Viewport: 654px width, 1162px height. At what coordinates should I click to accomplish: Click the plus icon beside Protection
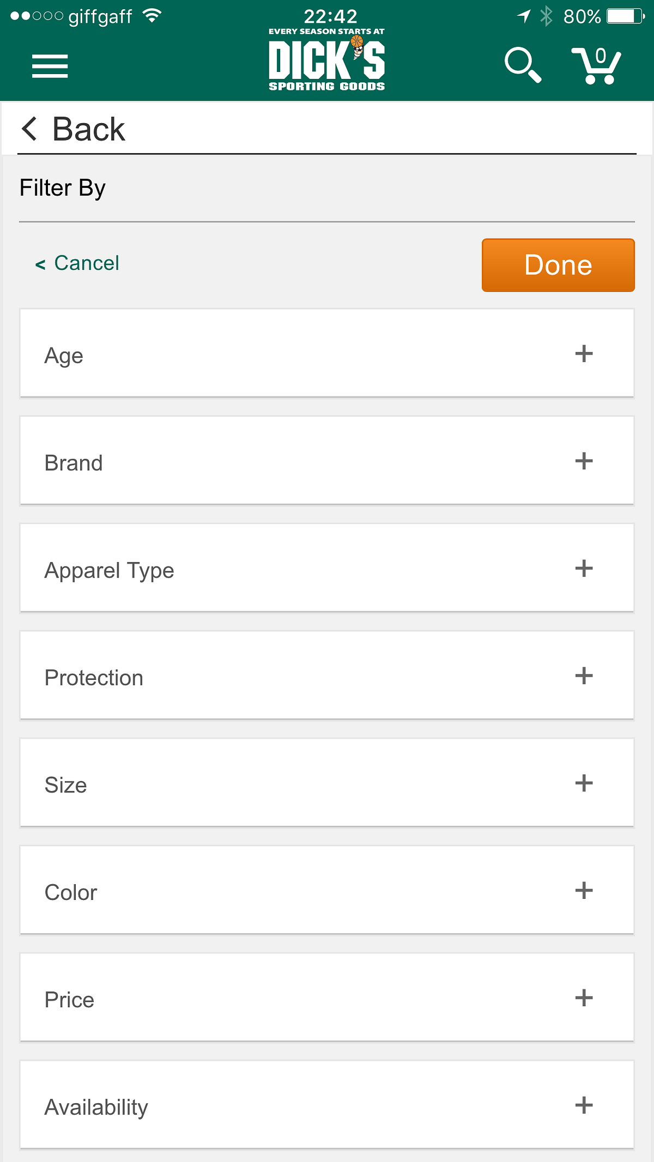pyautogui.click(x=584, y=676)
